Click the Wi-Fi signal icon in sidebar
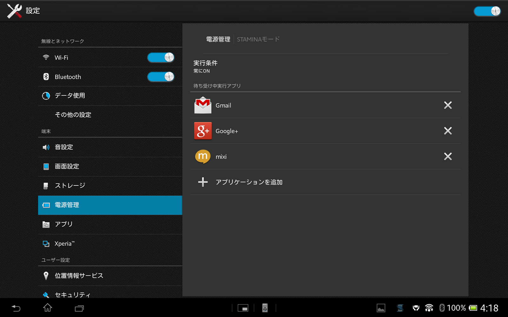 (x=46, y=57)
